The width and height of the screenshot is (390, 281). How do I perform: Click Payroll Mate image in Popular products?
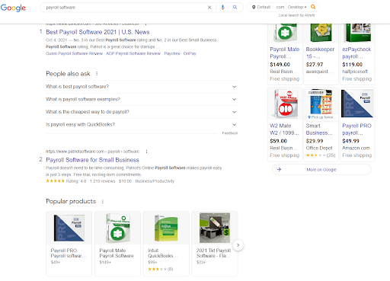(117, 228)
